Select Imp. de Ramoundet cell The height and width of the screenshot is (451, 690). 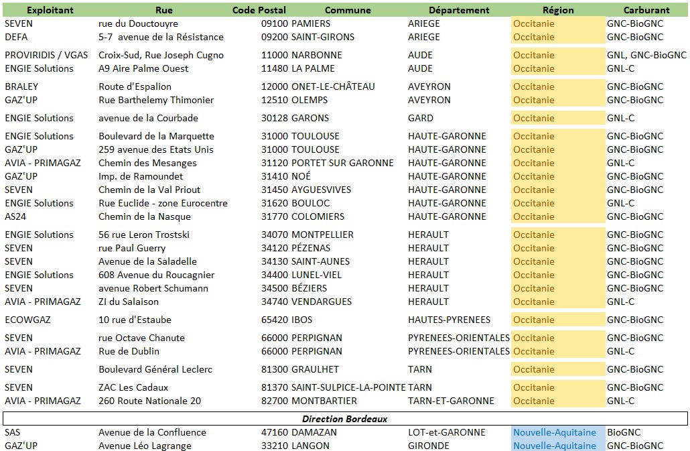pyautogui.click(x=141, y=176)
